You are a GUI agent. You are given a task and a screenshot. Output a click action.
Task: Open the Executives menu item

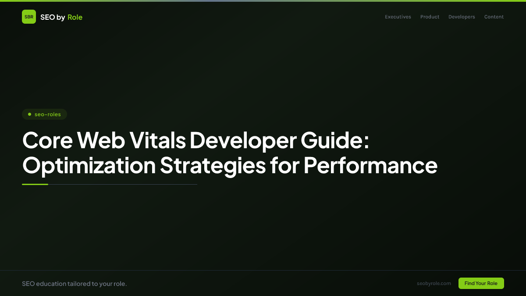point(398,17)
